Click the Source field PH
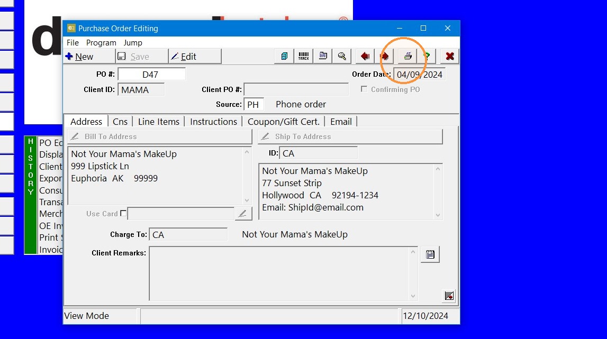 pos(253,105)
